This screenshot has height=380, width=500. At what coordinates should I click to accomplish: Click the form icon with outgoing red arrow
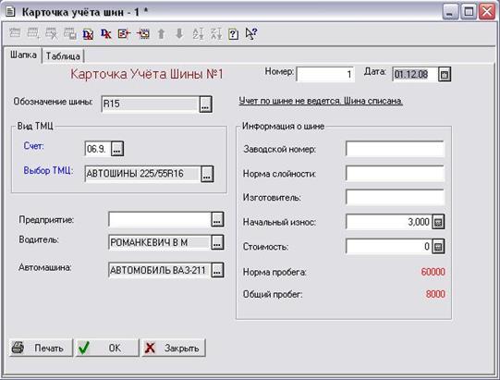pos(124,33)
